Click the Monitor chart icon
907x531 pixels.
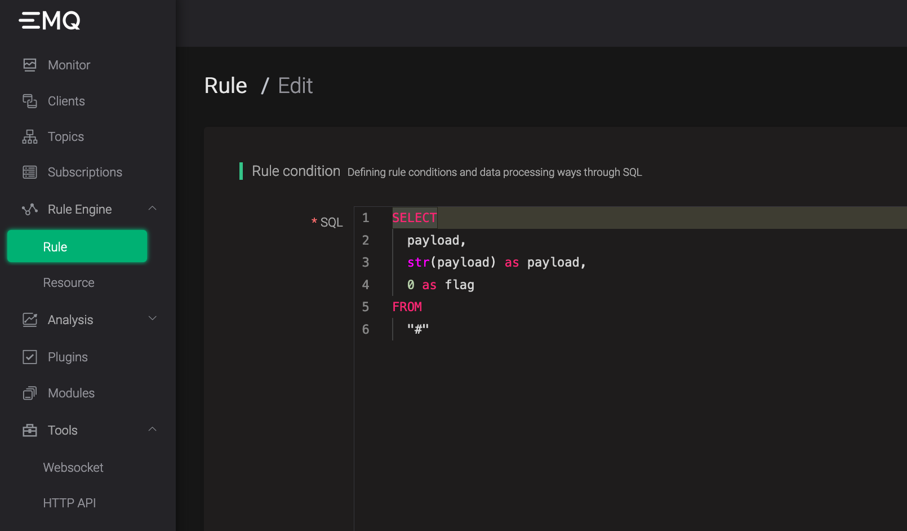tap(30, 65)
